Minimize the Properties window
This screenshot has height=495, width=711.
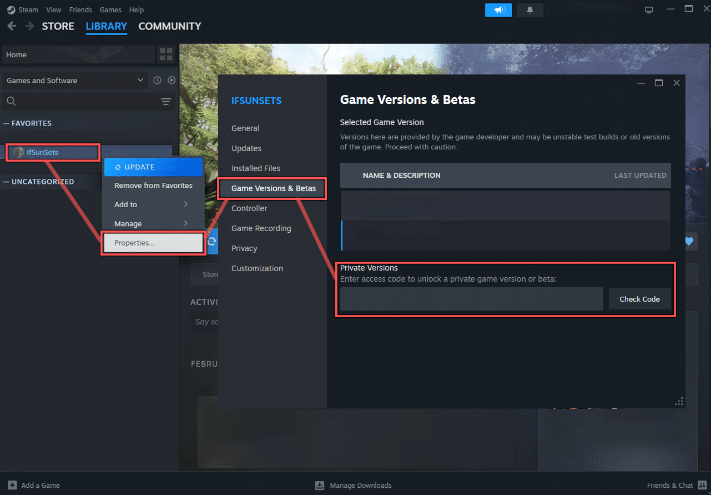[x=641, y=83]
